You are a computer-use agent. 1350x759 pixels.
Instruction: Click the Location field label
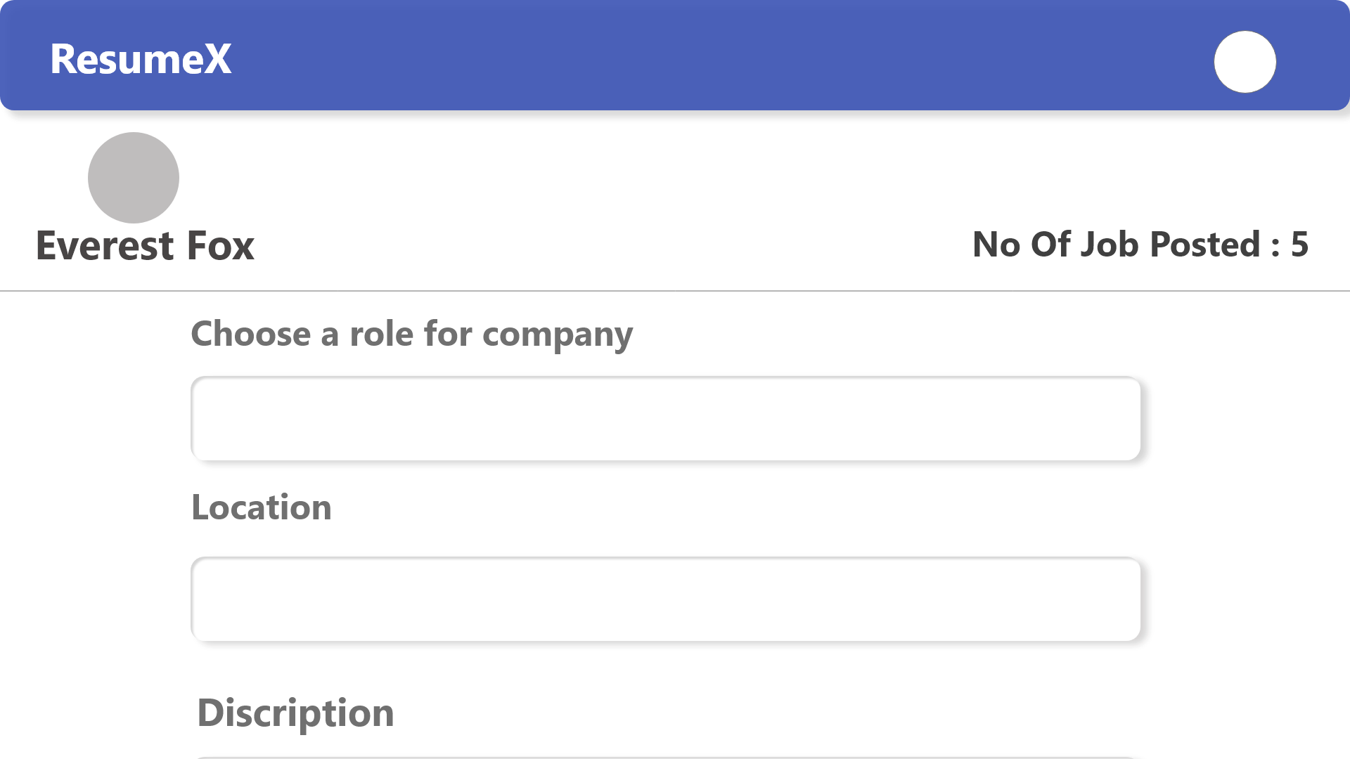262,507
